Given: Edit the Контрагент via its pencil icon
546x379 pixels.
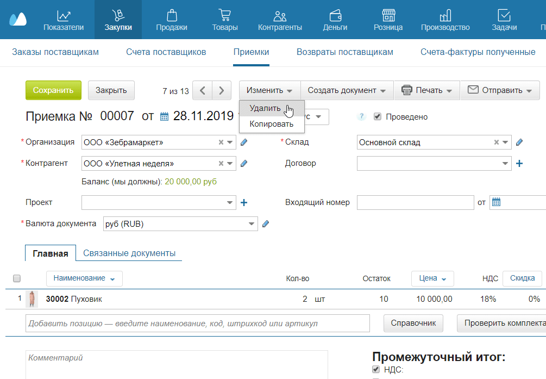Looking at the screenshot, I should tap(243, 163).
